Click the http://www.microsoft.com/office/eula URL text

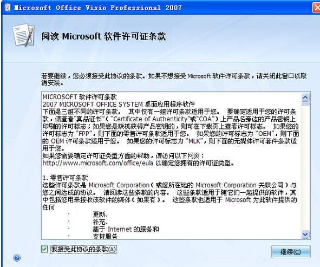click(98, 164)
